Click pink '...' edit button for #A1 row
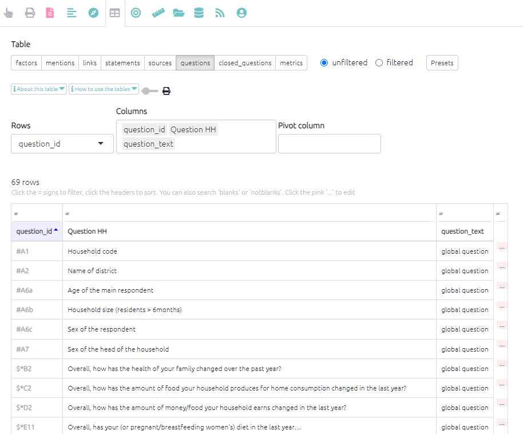The image size is (523, 434). (x=502, y=247)
